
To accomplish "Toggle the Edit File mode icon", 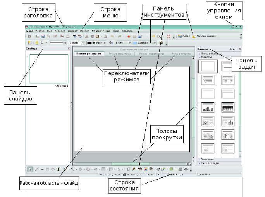I will 55,36.
